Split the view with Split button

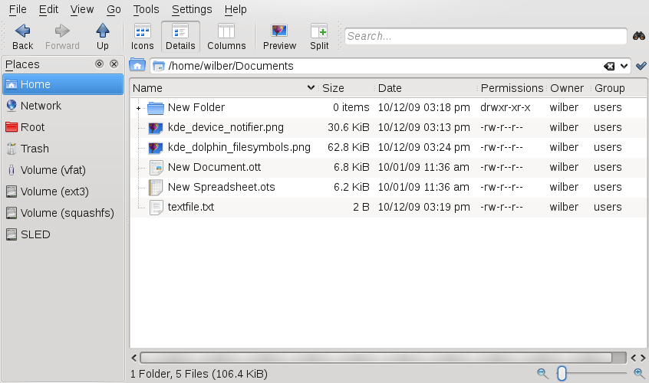[319, 37]
